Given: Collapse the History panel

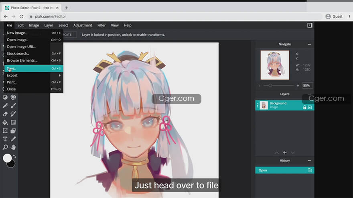Looking at the screenshot, I should [309, 161].
